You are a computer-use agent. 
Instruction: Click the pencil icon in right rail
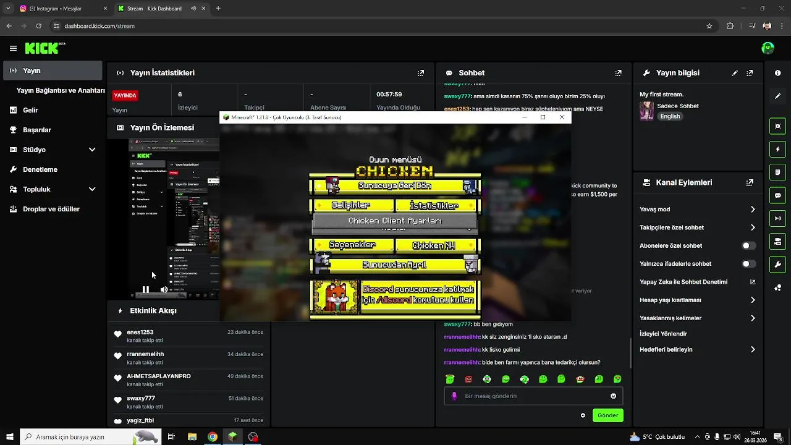(x=777, y=96)
